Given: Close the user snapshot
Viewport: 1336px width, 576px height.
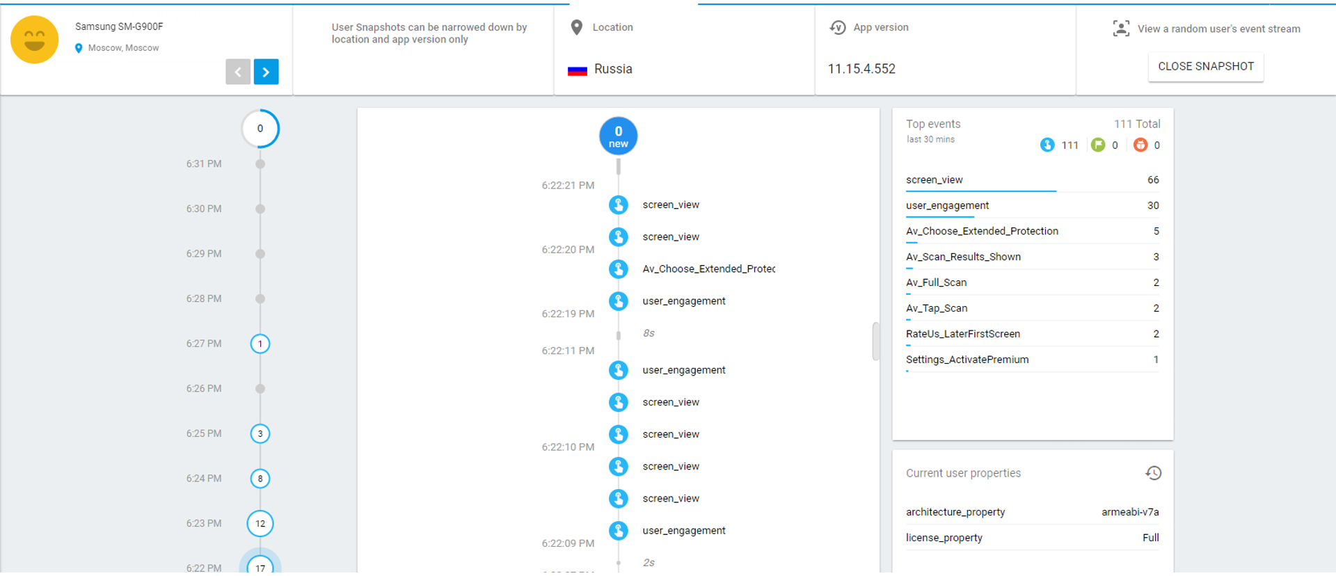Looking at the screenshot, I should (x=1206, y=67).
